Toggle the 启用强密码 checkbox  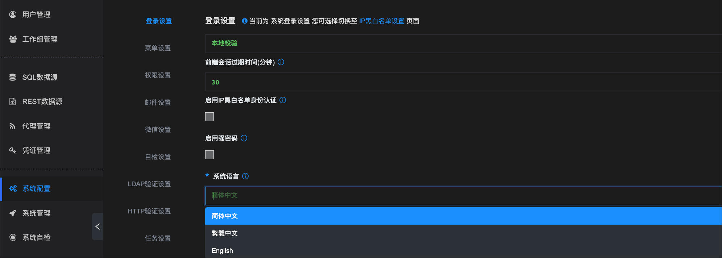(x=209, y=155)
